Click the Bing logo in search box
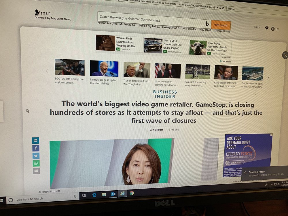Viewport: 288px width, 216px height. pos(207,24)
